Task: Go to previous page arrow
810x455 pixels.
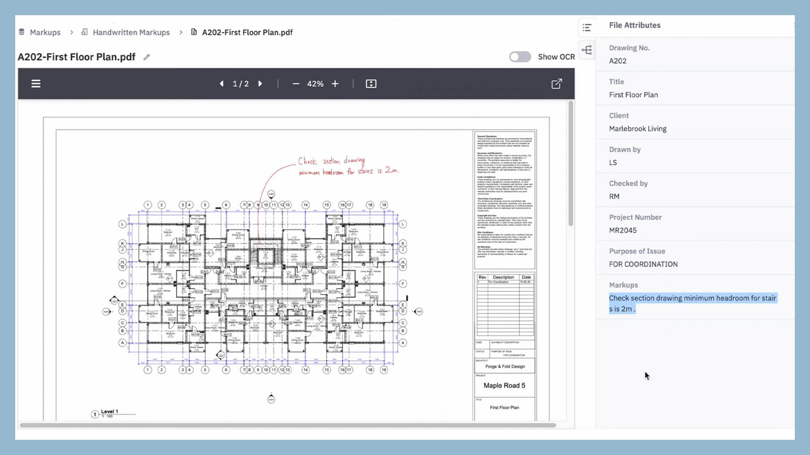Action: 221,84
